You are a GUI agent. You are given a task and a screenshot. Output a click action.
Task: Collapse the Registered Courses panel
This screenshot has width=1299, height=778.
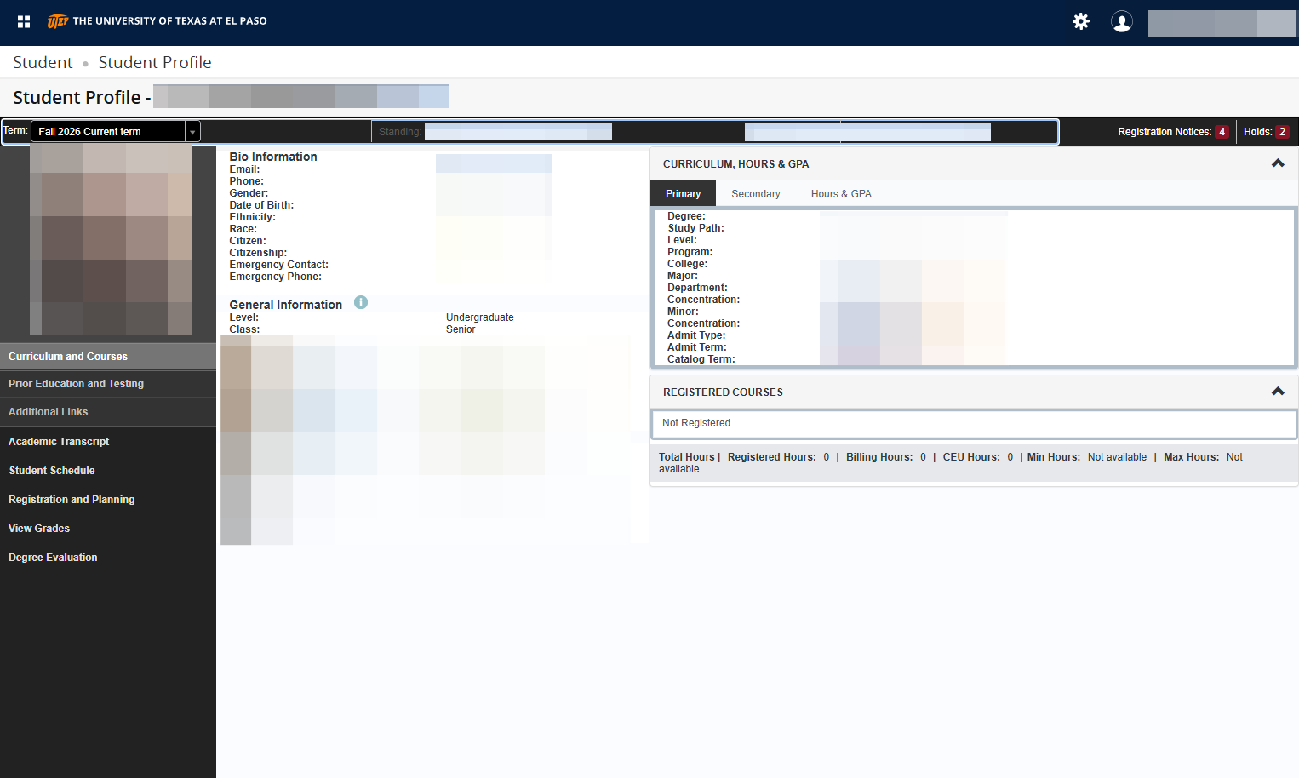pyautogui.click(x=1278, y=392)
